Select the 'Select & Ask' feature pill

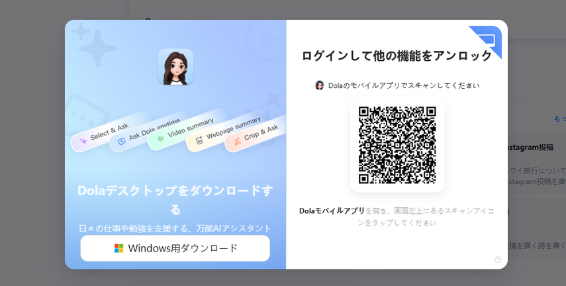click(x=110, y=133)
